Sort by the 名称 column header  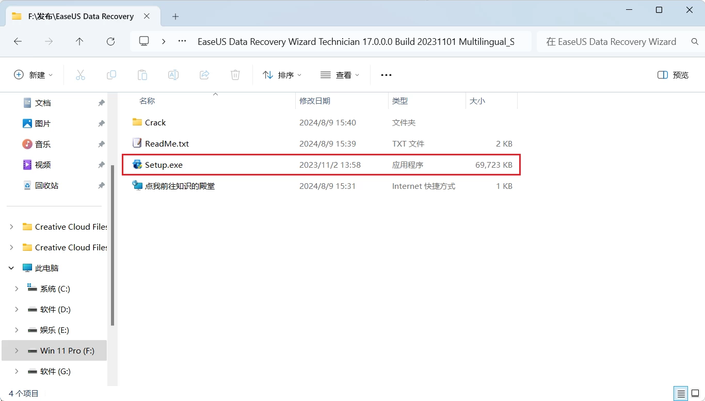click(147, 101)
